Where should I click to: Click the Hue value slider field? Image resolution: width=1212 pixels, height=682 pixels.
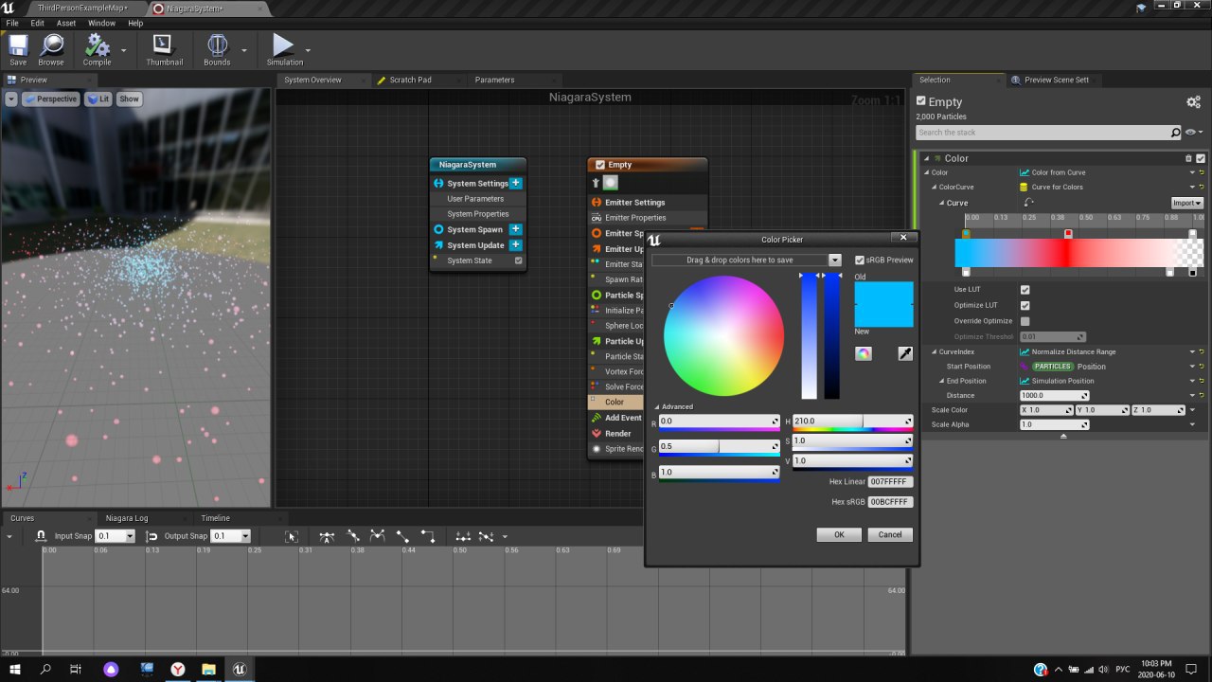[852, 421]
